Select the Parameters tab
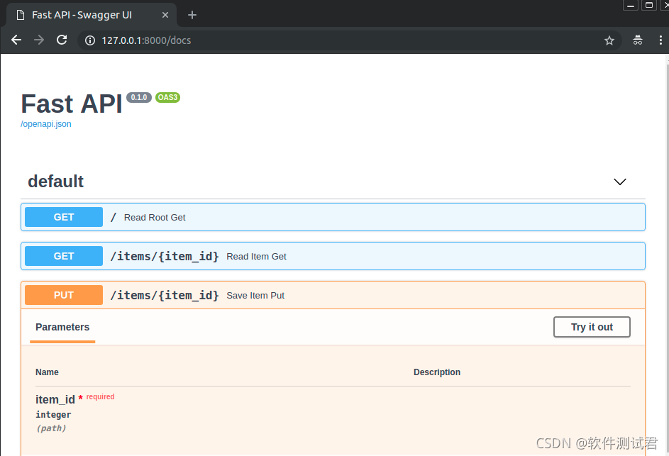669x456 pixels. click(62, 327)
